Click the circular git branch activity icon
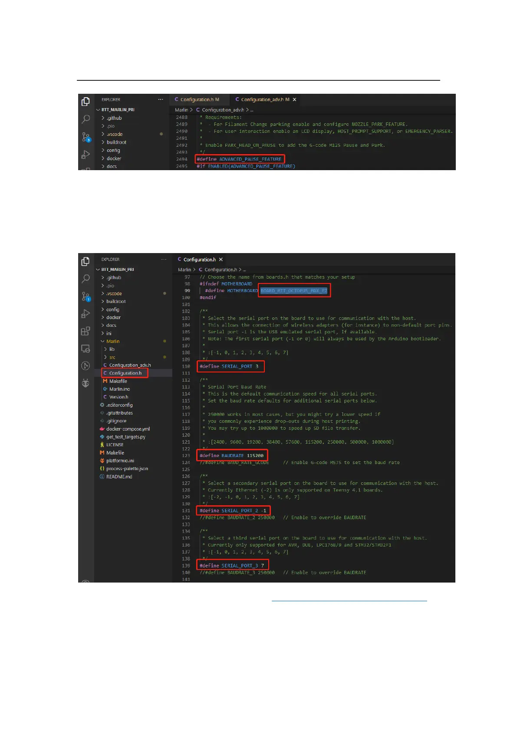 (x=86, y=366)
